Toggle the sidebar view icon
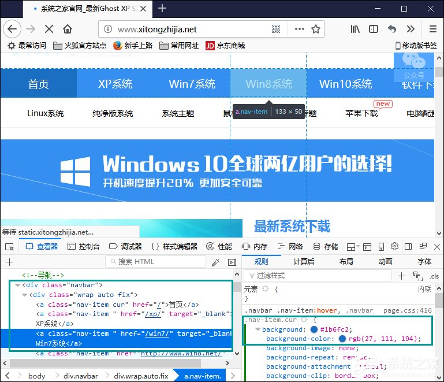This screenshot has height=382, width=444. 374,29
